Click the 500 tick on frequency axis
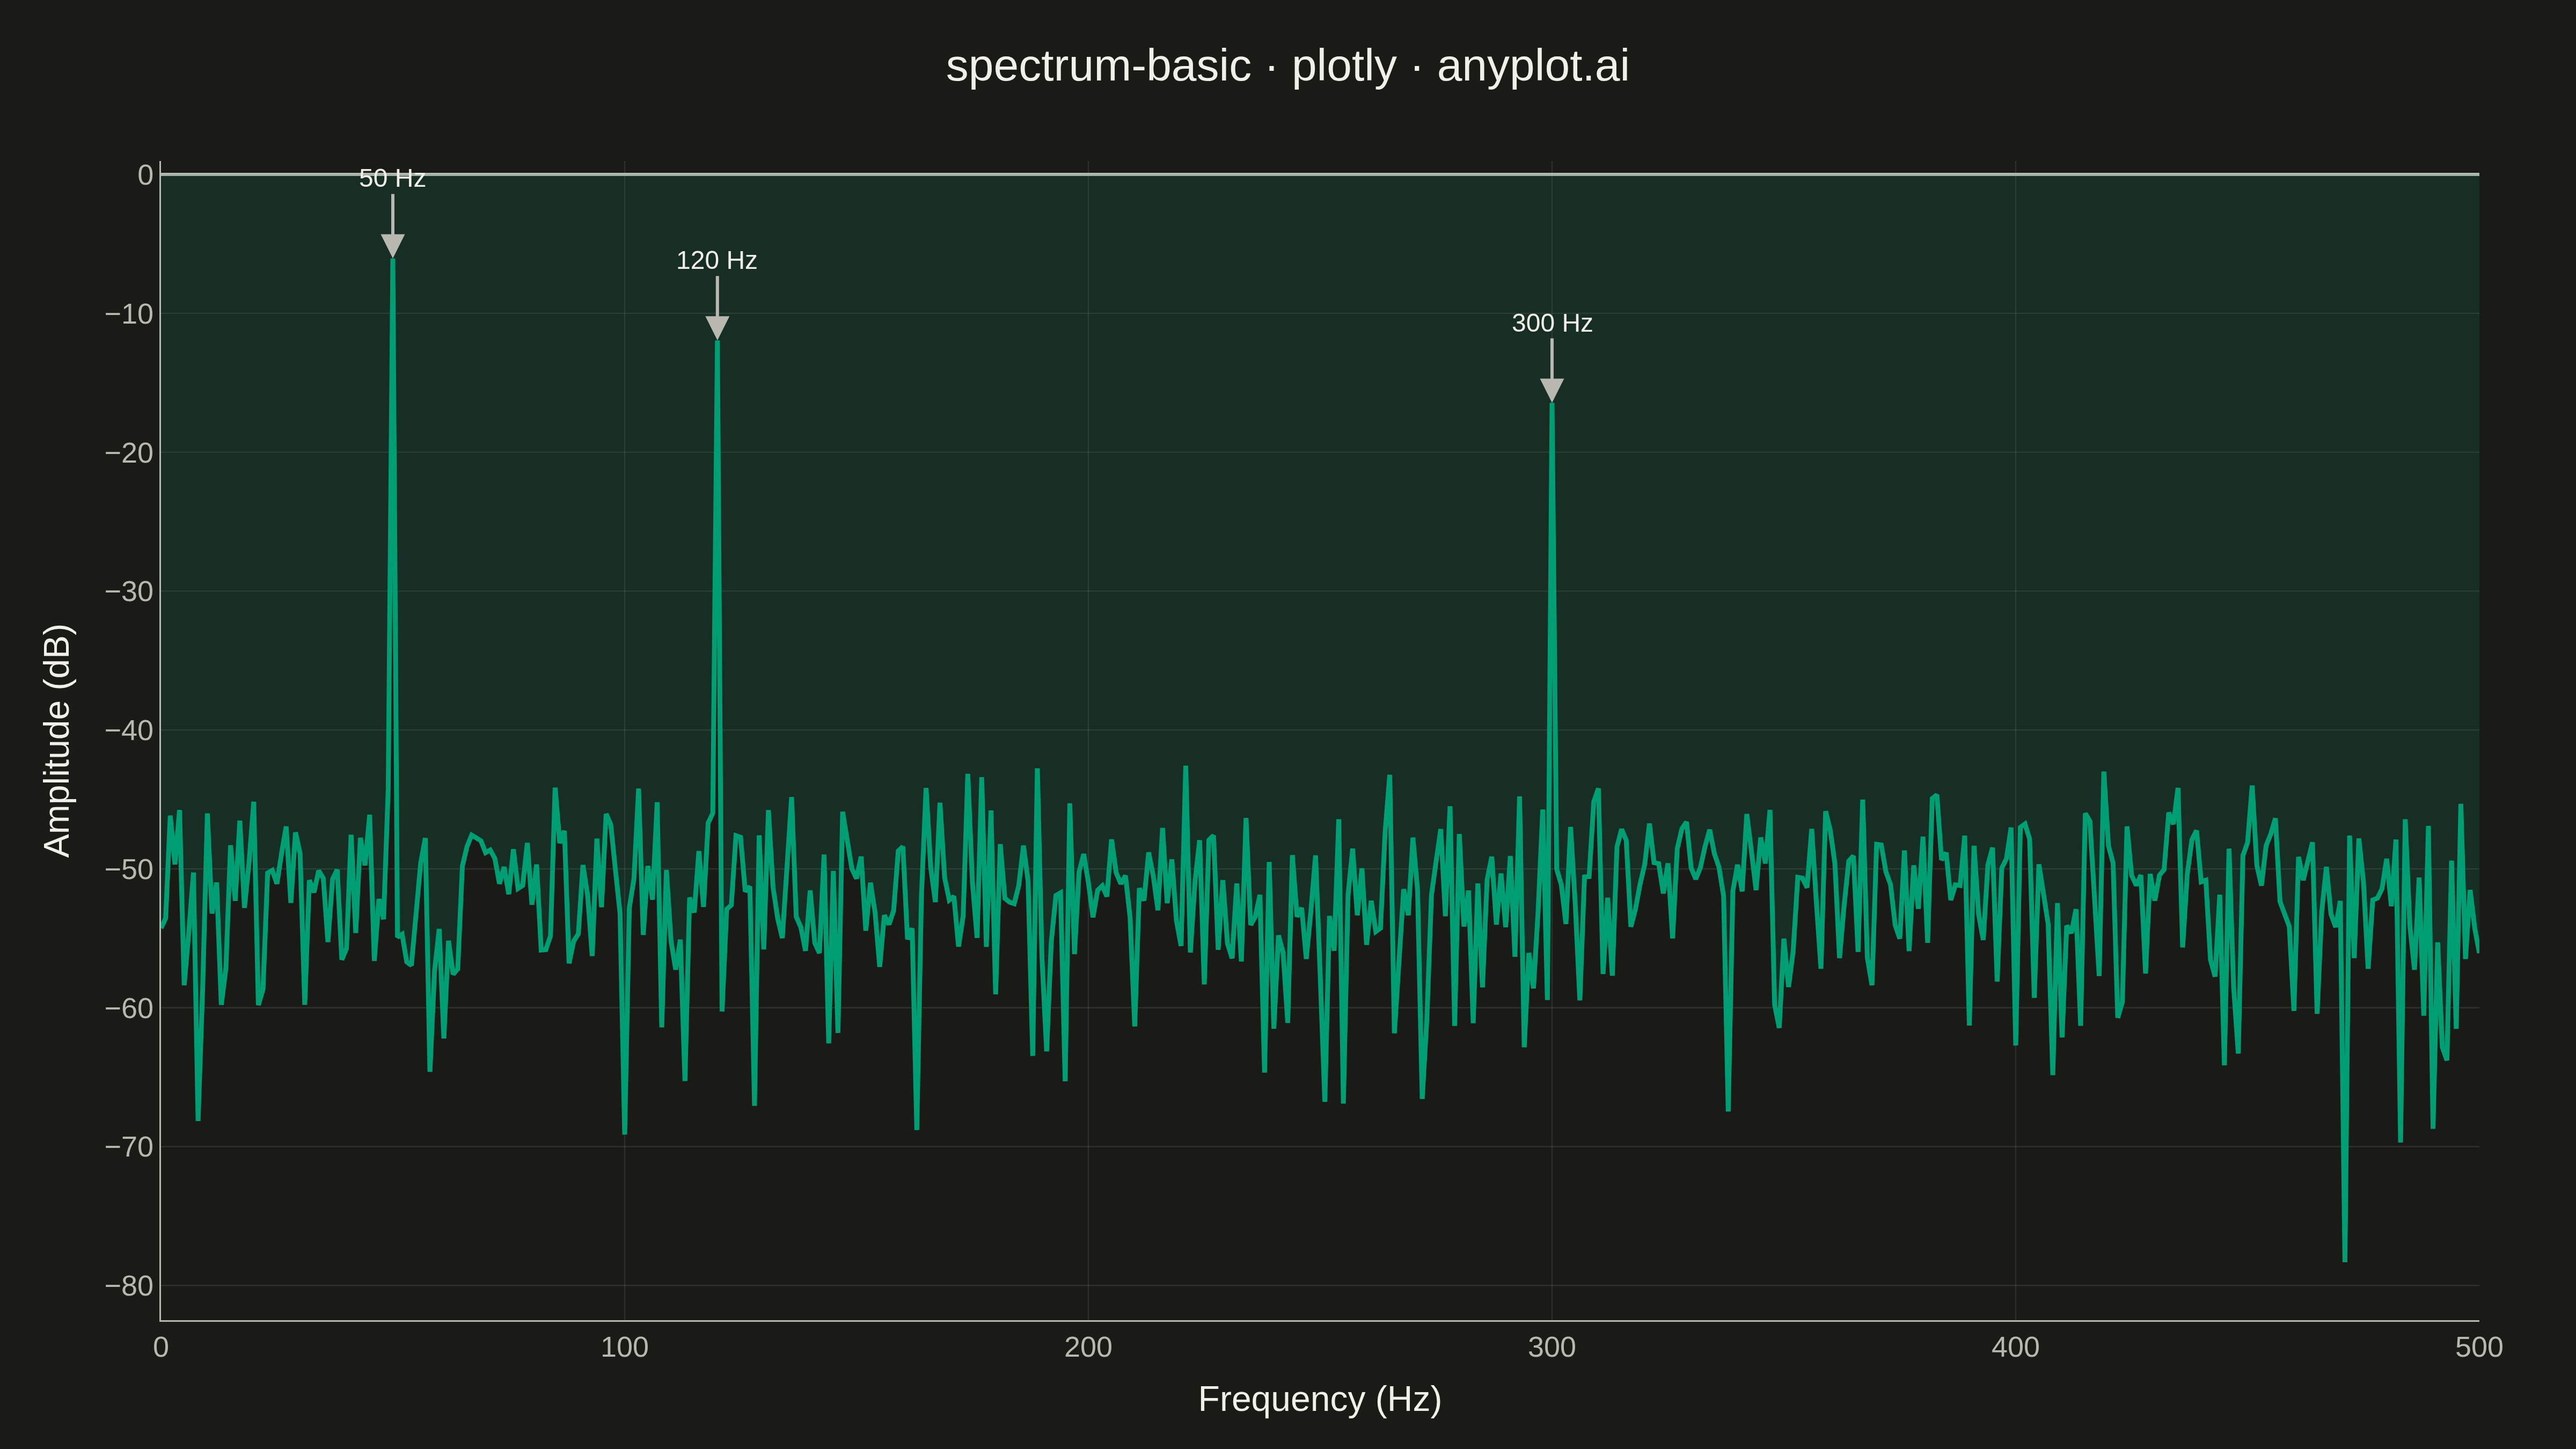This screenshot has width=2576, height=1449. [x=2478, y=1347]
